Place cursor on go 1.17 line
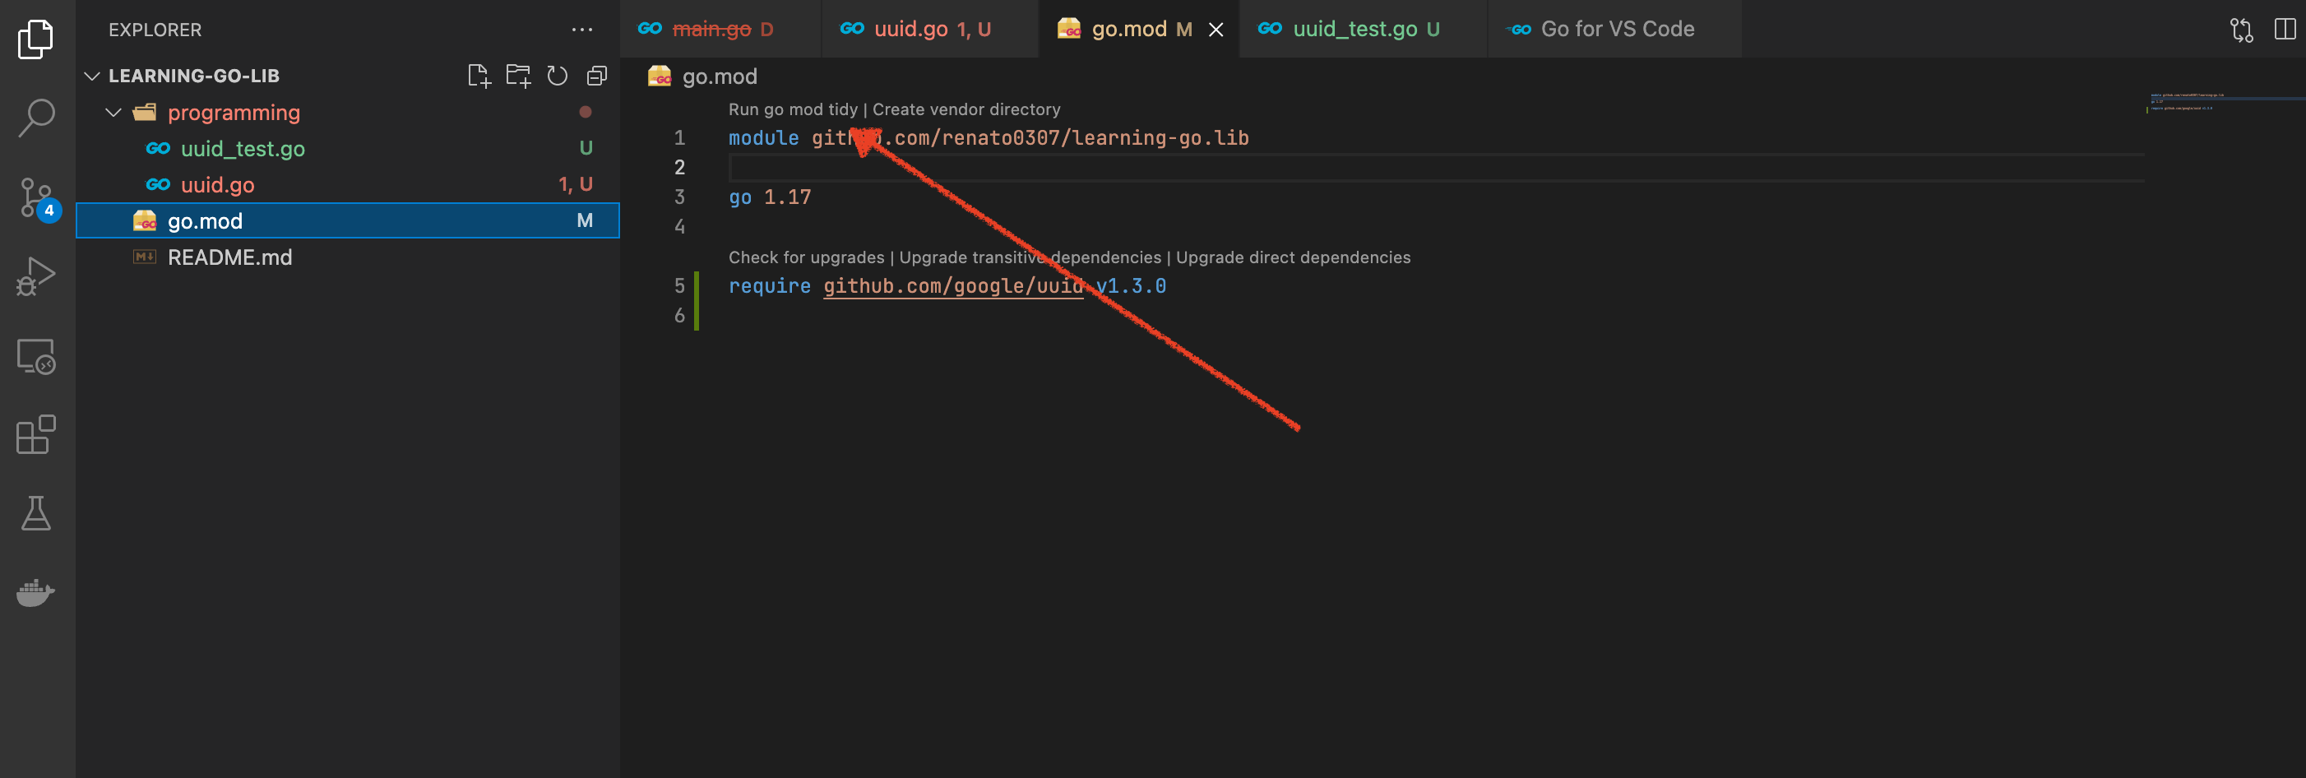This screenshot has width=2306, height=778. (770, 198)
